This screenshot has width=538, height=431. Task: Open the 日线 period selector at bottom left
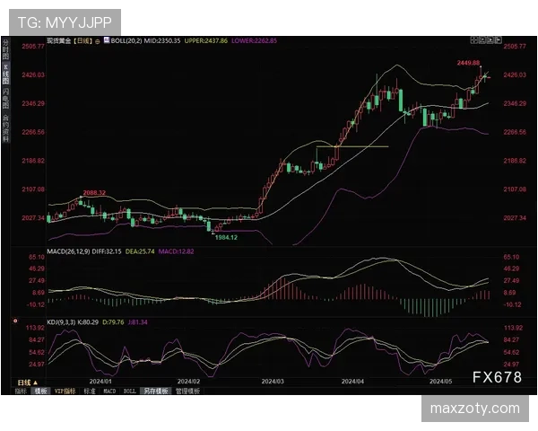27,383
